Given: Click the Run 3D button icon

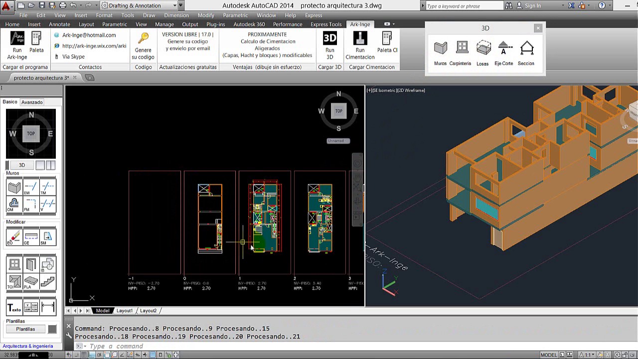Looking at the screenshot, I should pyautogui.click(x=329, y=39).
